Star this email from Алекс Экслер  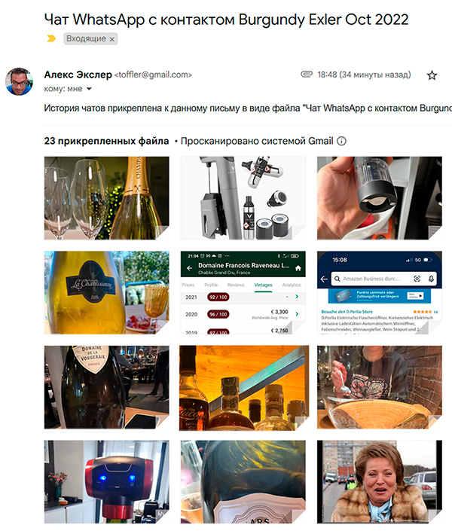[x=432, y=75]
